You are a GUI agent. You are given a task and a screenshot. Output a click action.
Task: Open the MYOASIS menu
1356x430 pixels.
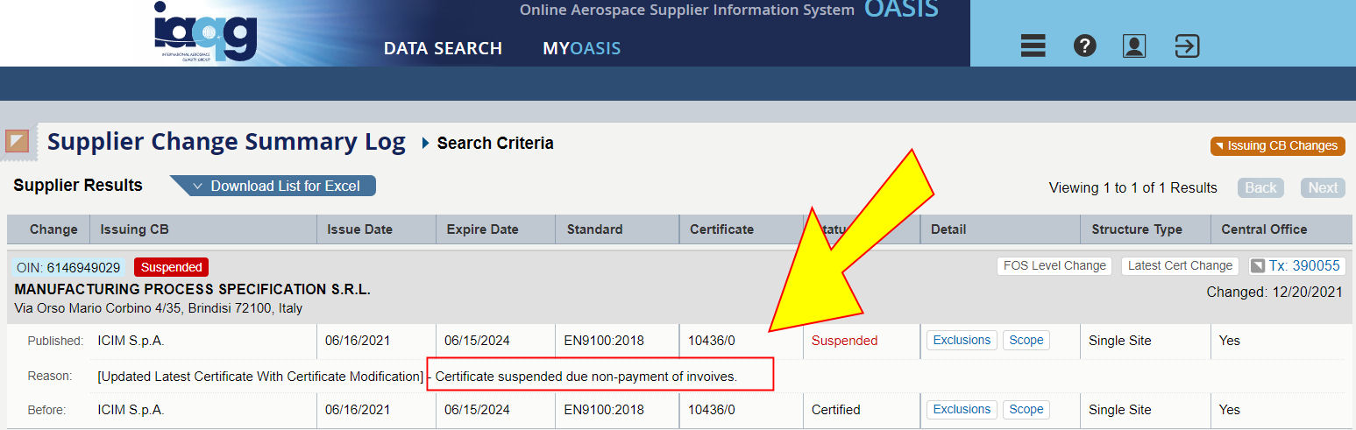(581, 48)
